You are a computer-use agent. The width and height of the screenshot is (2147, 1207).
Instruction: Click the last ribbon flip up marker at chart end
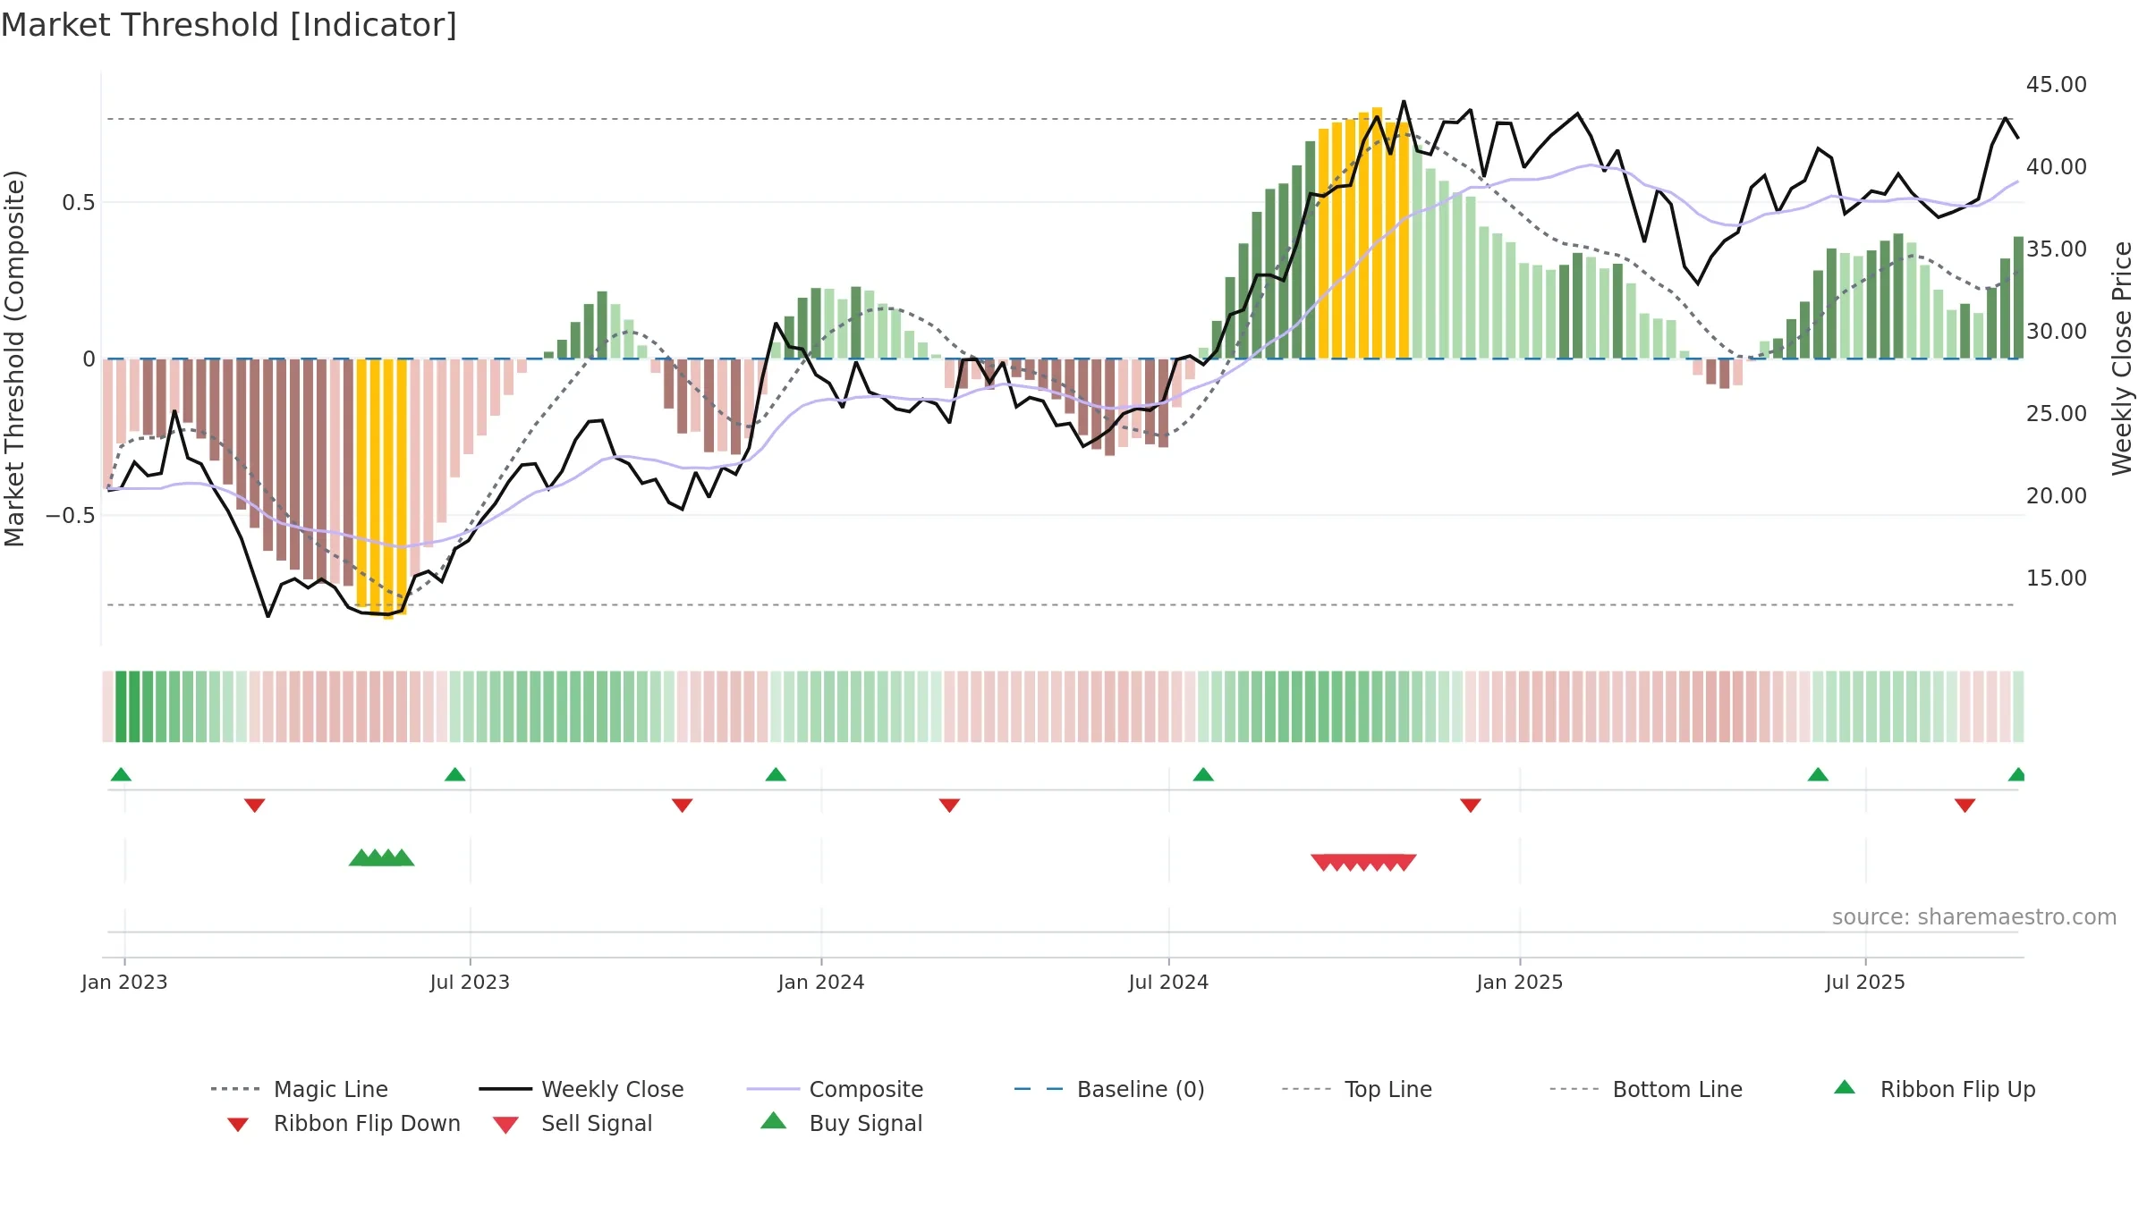tap(2016, 774)
